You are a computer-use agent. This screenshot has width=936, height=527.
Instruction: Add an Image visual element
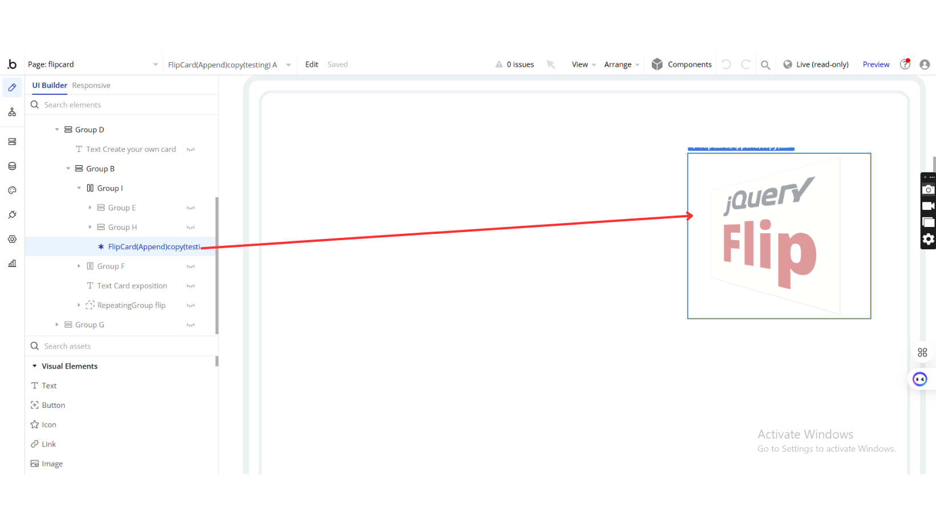click(46, 464)
